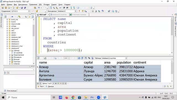Open the Справка menu
This screenshot has height=100, width=177.
pyautogui.click(x=67, y=4)
